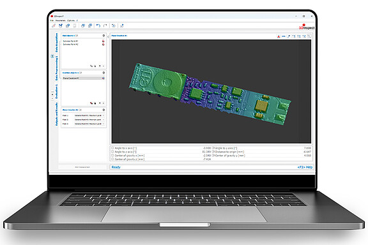Click the pencil icon at toolbar start
The image size is (368, 245).
tap(54, 26)
